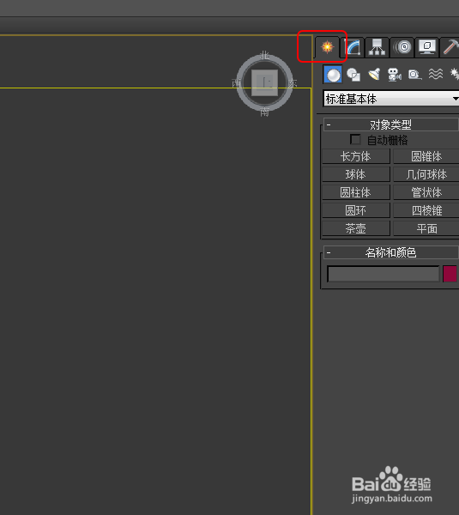The width and height of the screenshot is (459, 515).
Task: Select the Space Warps waves icon
Action: [x=436, y=74]
